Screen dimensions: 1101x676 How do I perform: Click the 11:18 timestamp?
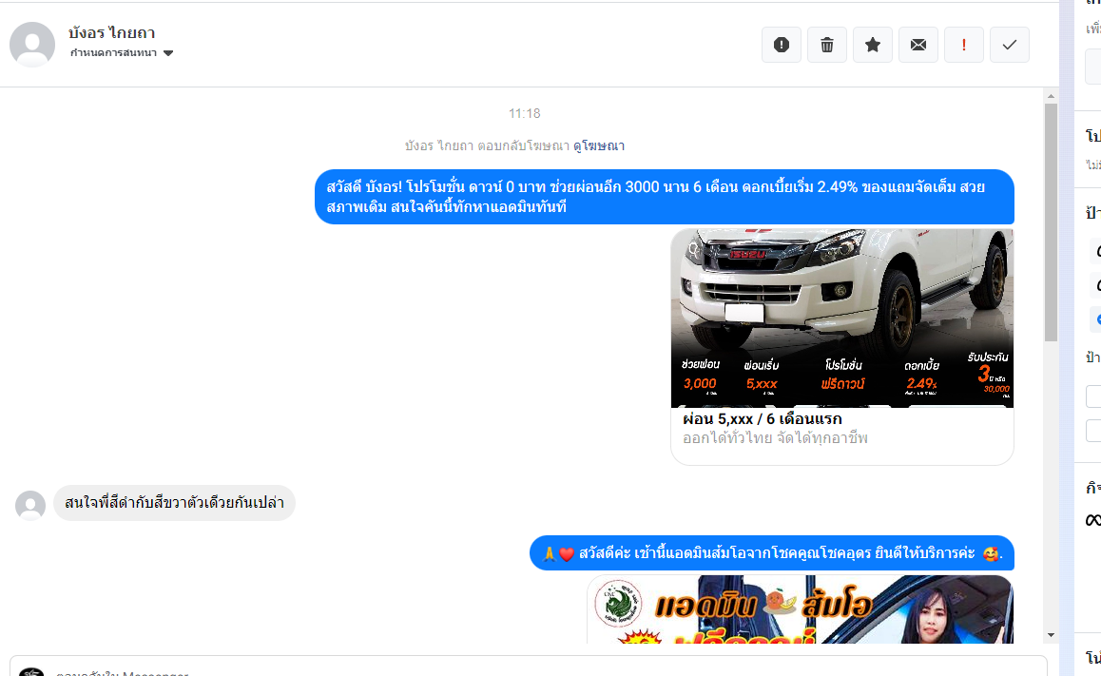tap(525, 114)
